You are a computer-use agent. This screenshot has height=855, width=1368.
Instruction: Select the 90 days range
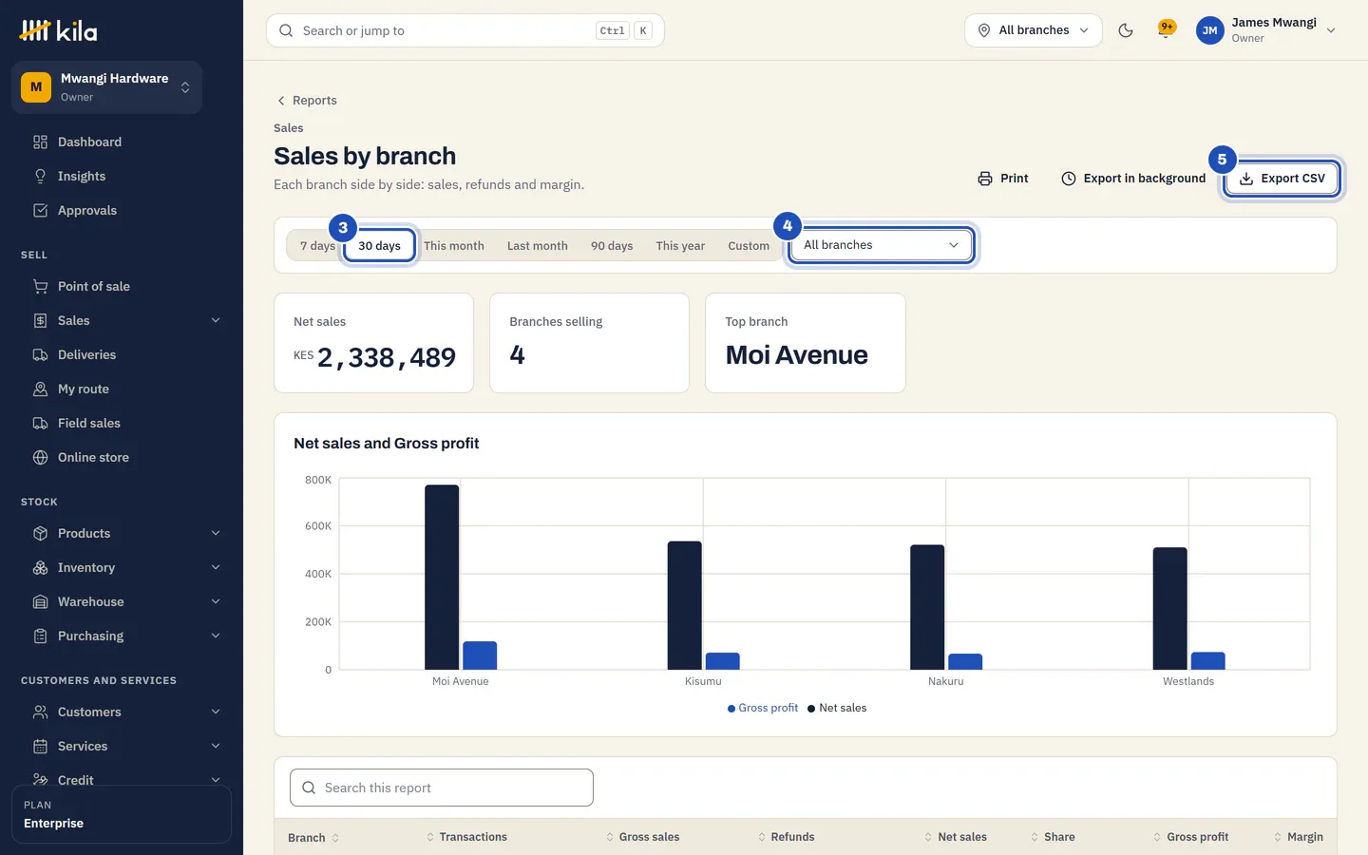[x=612, y=246]
